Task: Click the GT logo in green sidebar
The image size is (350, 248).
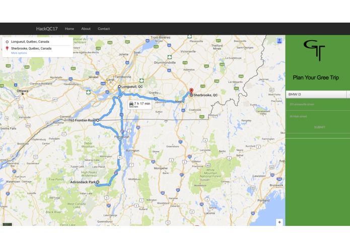Action: tap(314, 50)
